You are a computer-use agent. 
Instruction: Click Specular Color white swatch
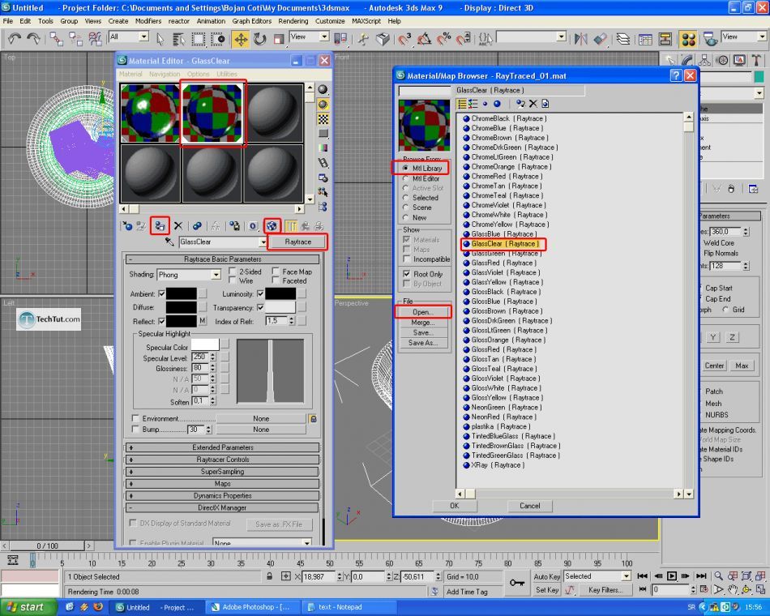pyautogui.click(x=205, y=344)
